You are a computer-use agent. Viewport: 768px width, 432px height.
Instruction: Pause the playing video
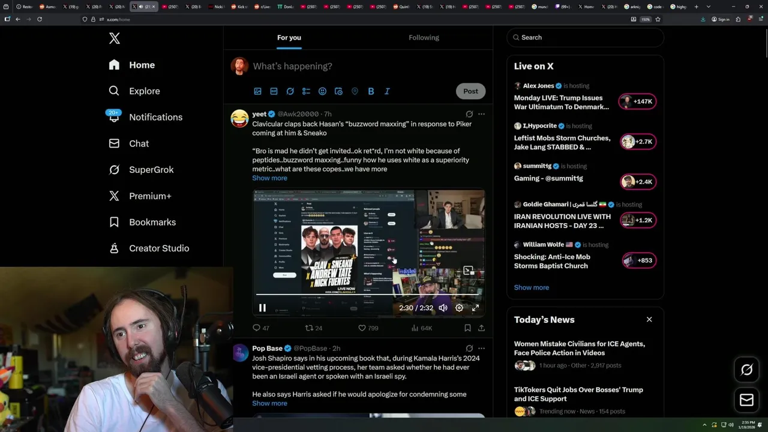262,308
